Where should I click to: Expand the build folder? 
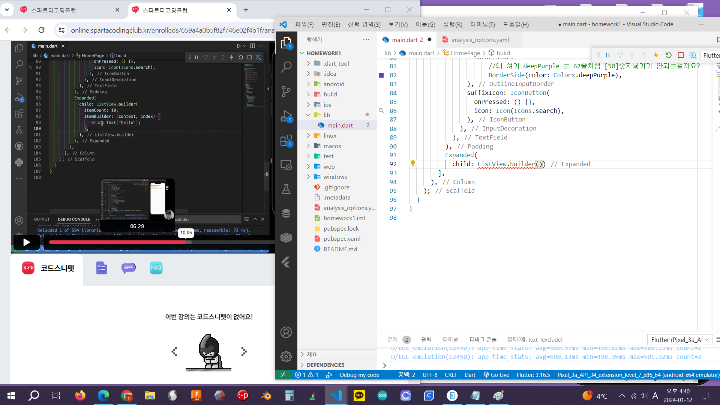point(308,94)
